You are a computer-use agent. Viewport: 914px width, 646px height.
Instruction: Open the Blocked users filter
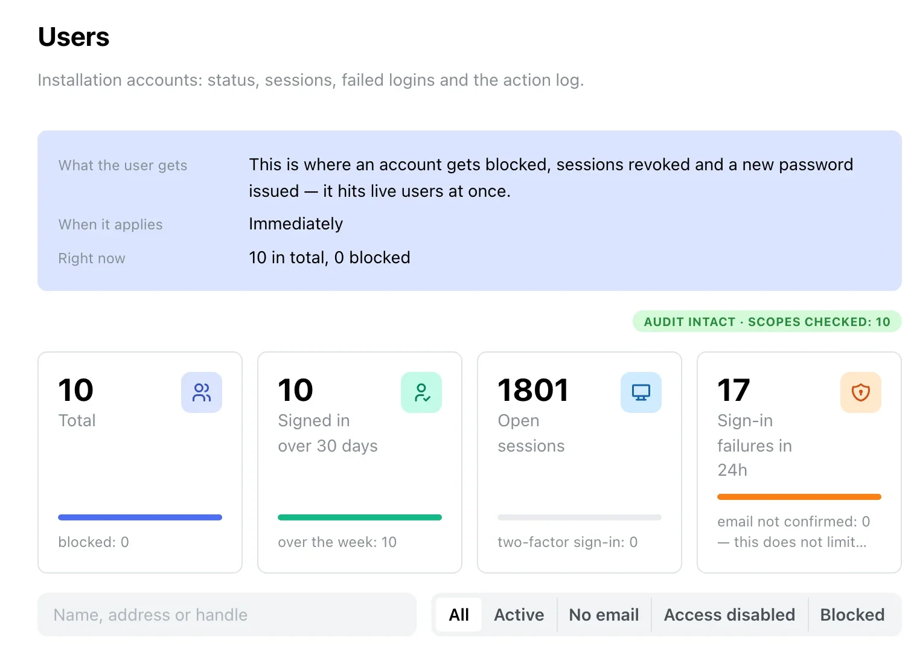(x=852, y=615)
